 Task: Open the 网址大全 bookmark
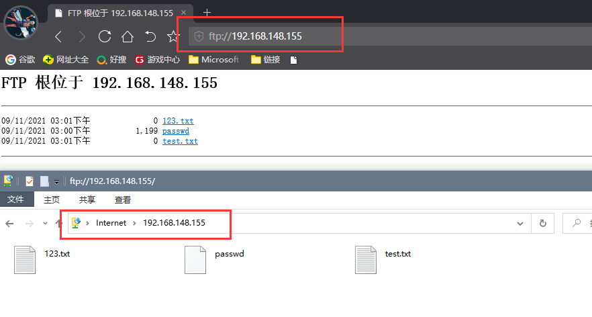click(66, 60)
